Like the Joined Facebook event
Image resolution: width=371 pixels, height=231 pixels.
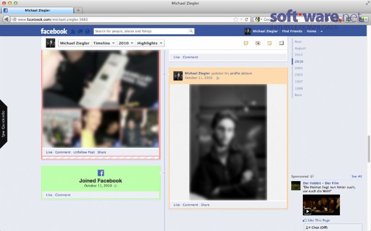click(x=49, y=195)
